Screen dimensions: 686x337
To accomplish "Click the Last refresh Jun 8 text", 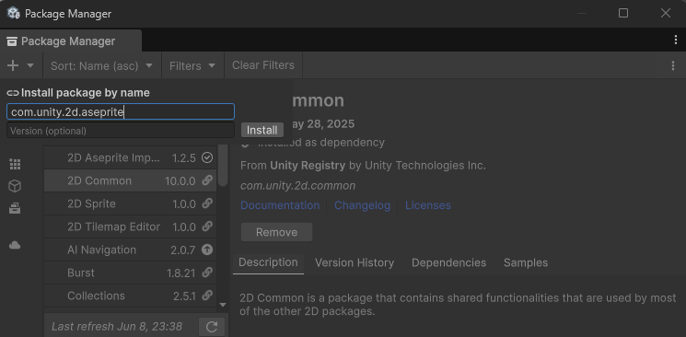I will click(117, 327).
